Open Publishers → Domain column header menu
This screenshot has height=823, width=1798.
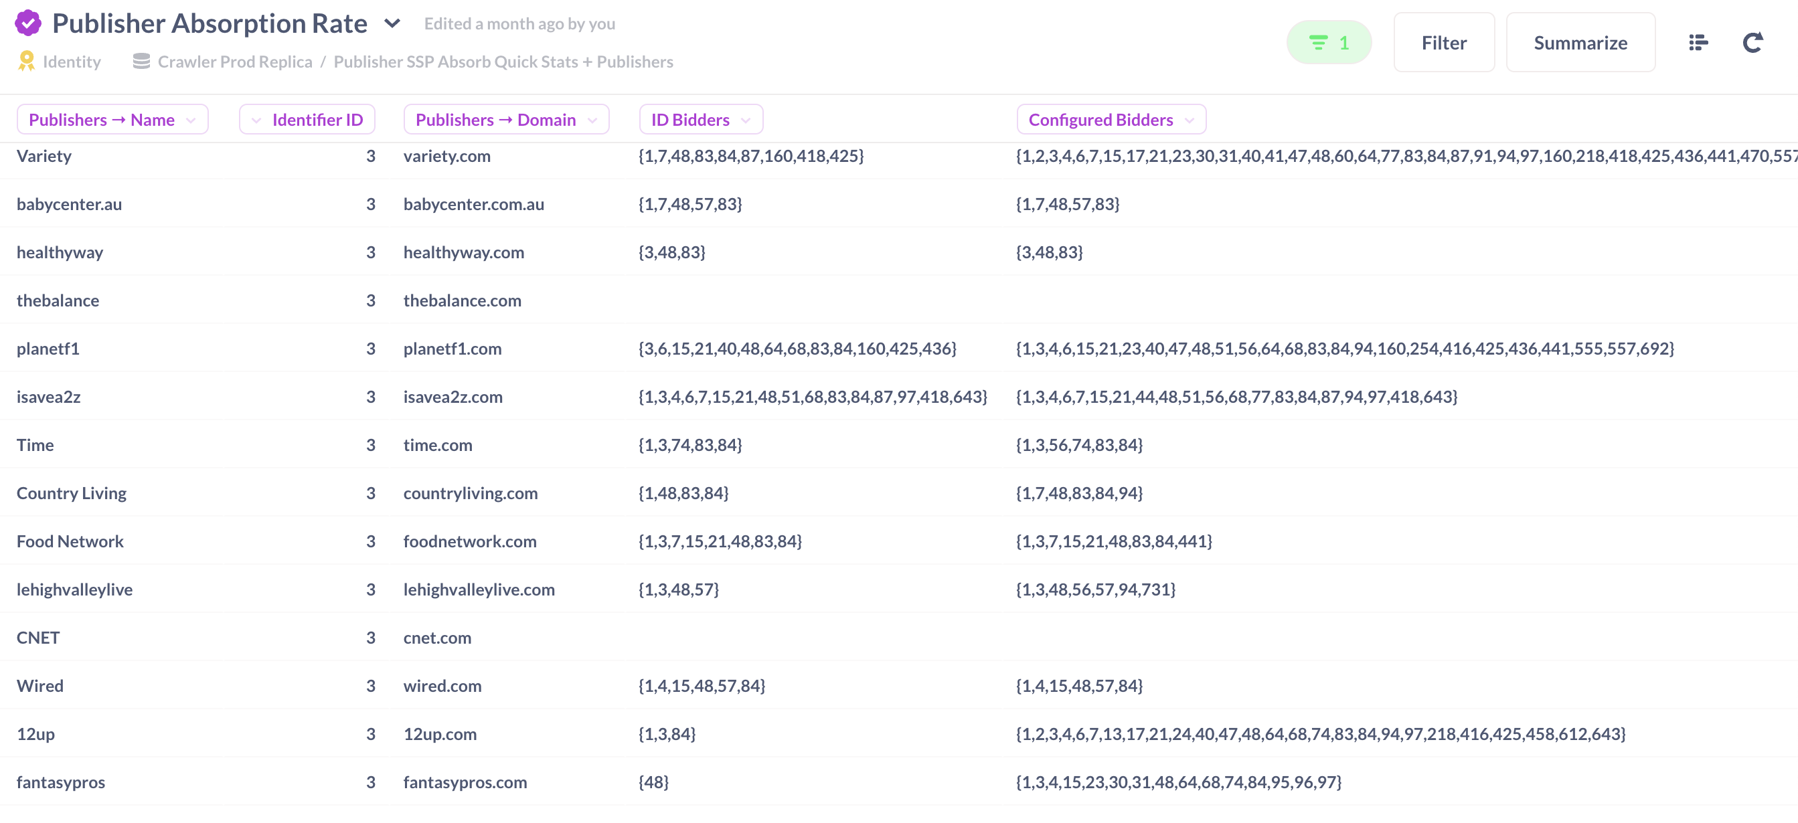point(506,120)
